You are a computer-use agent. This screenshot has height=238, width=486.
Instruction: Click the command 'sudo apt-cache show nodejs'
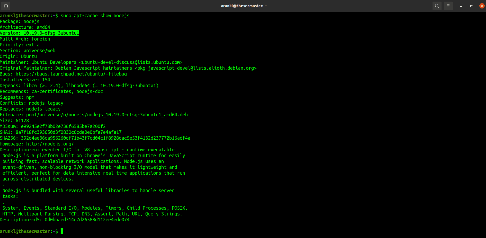(95, 16)
